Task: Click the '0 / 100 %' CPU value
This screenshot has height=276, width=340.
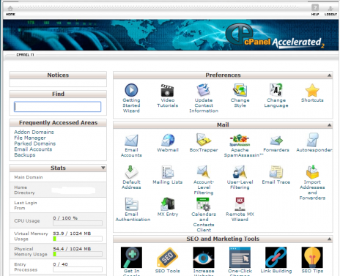Action: (x=65, y=218)
